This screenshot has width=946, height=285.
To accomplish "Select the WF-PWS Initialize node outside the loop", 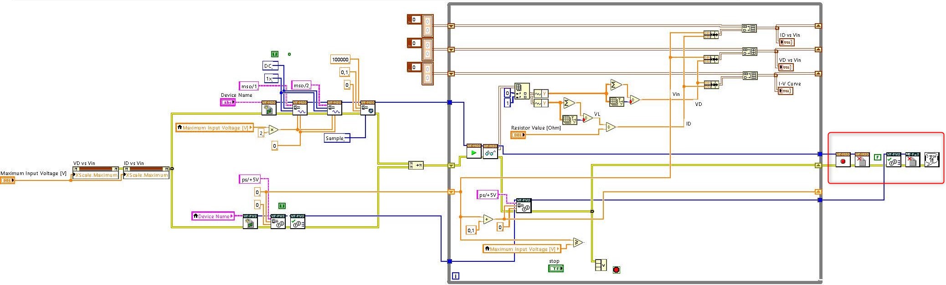I will point(250,221).
